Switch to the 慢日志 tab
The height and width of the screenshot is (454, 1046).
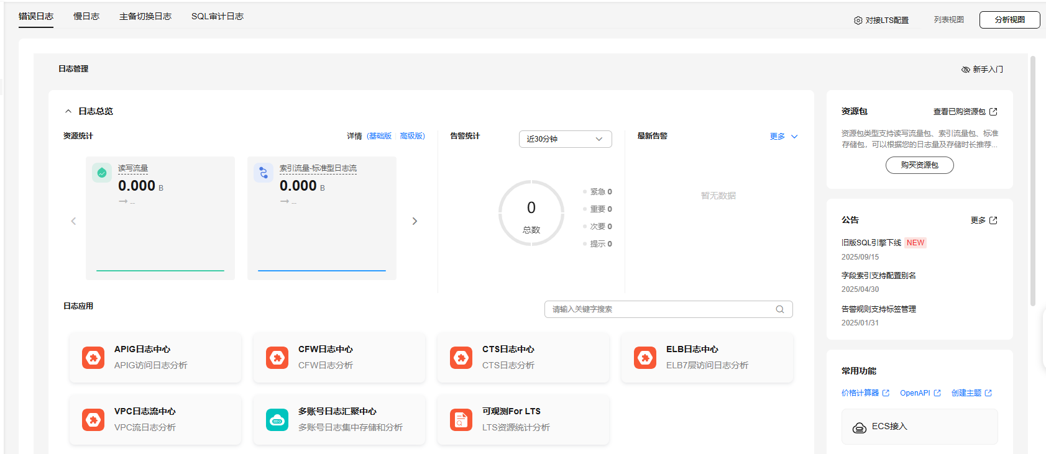86,17
